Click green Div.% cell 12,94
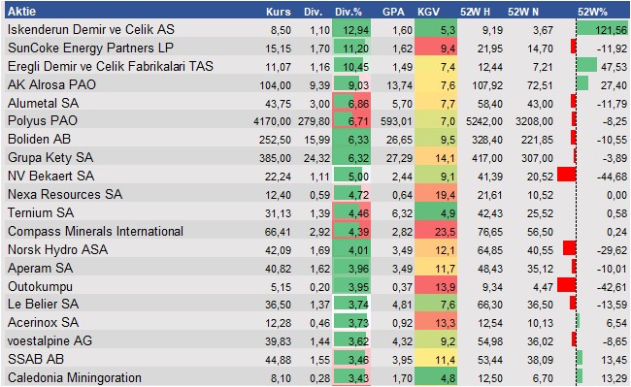Viewport: 631px width, 387px height. point(351,29)
